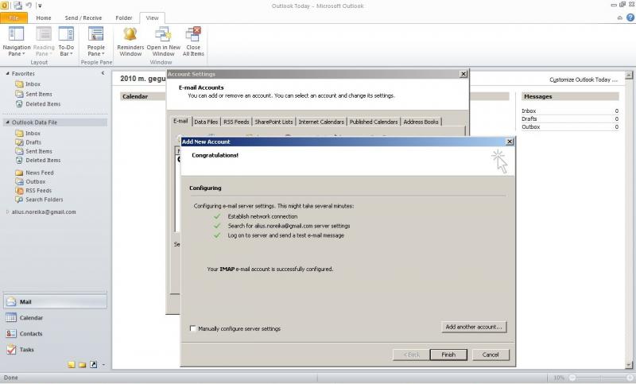The image size is (636, 384).
Task: Switch to SharePoint Lists tab
Action: 273,122
